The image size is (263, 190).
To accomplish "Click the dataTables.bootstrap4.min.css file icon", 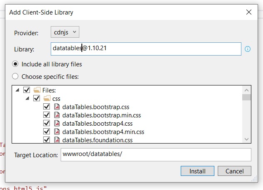I will [57, 132].
